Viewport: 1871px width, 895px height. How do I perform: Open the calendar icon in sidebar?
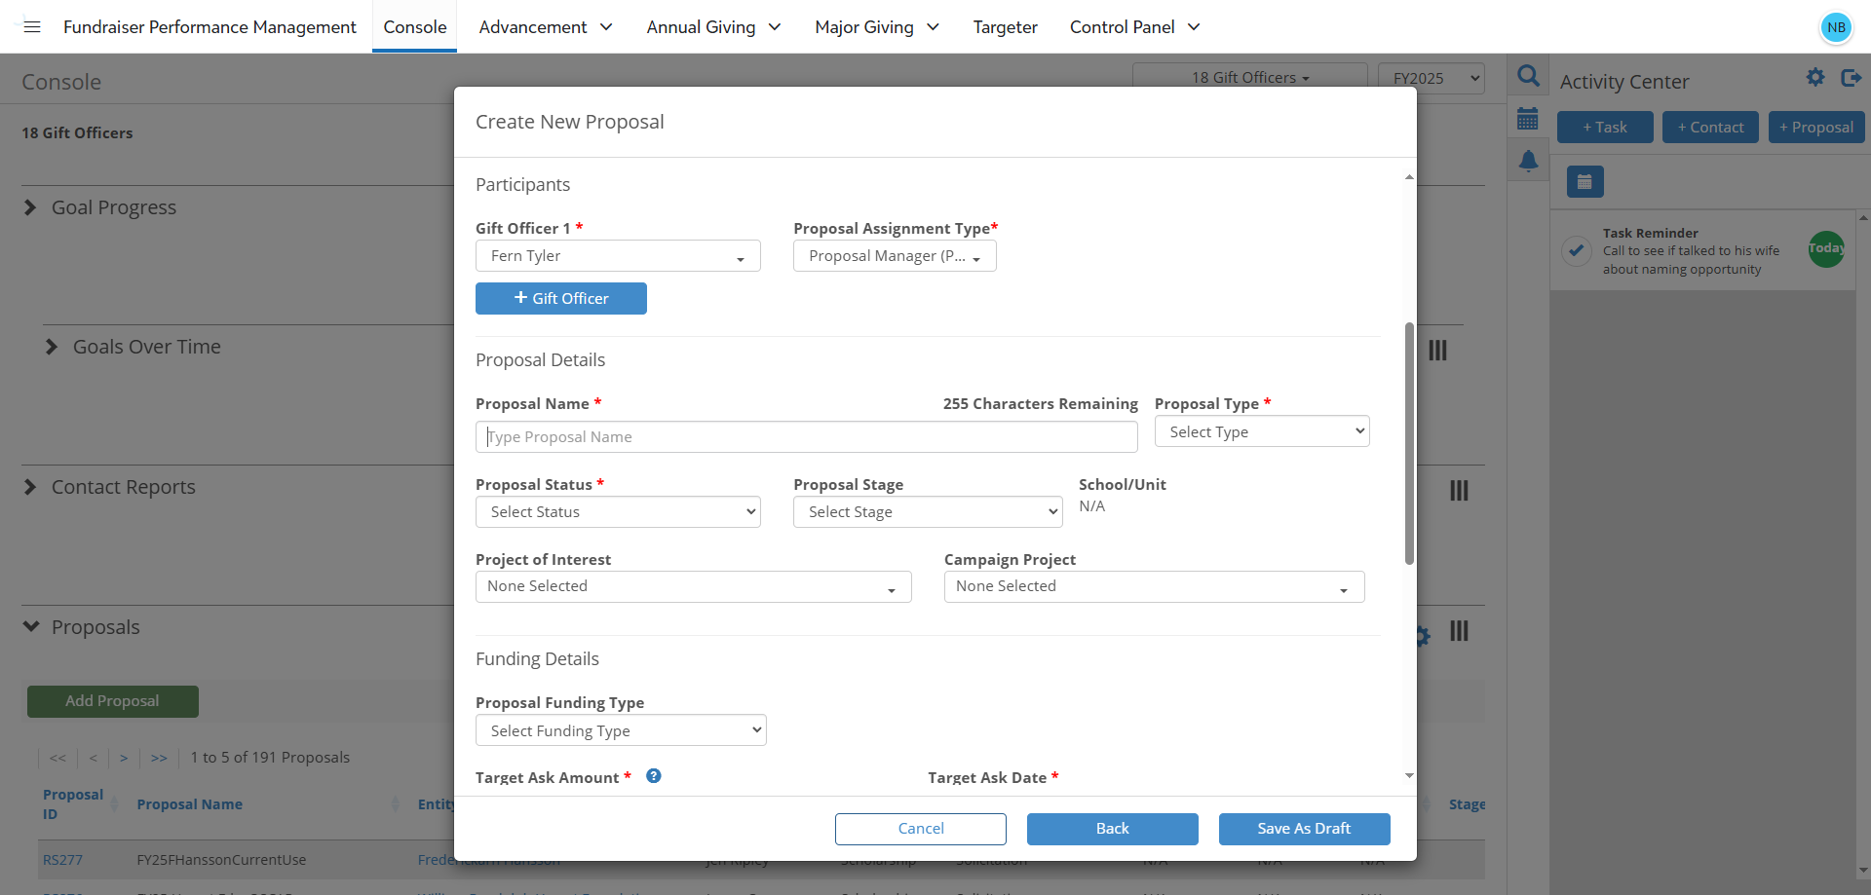(x=1528, y=119)
